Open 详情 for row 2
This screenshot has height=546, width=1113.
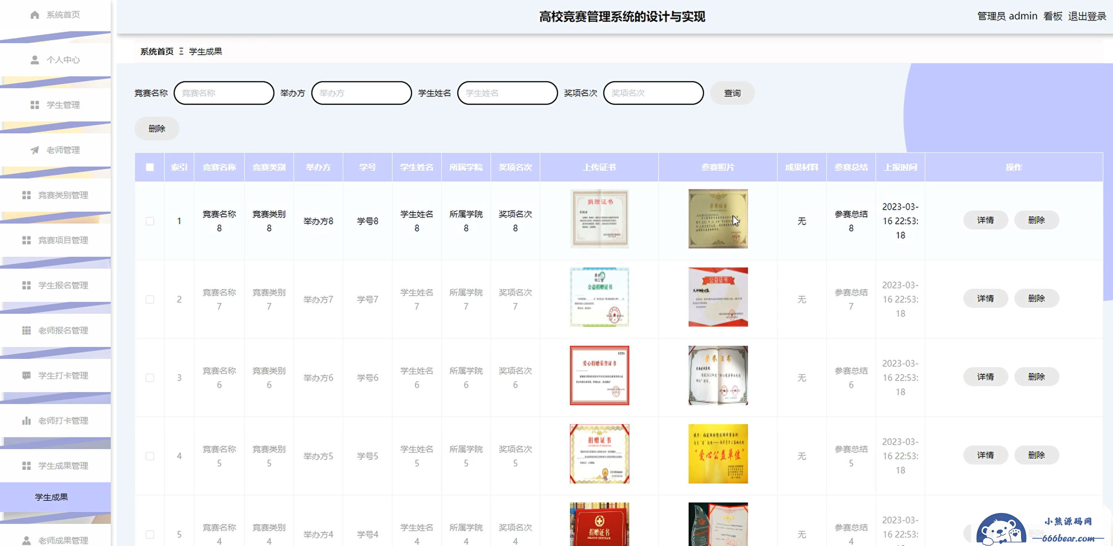coord(986,298)
